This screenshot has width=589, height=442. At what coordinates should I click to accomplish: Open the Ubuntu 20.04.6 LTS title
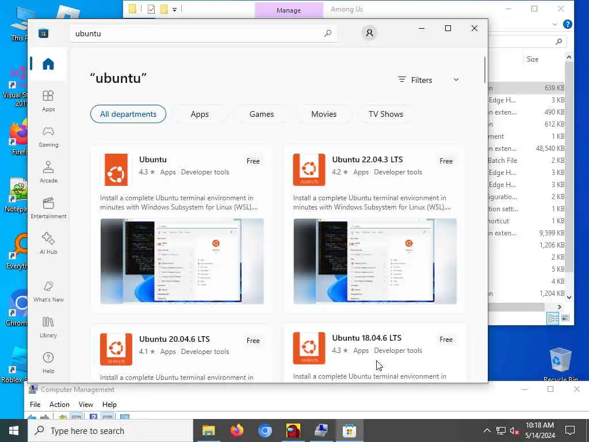coord(174,339)
